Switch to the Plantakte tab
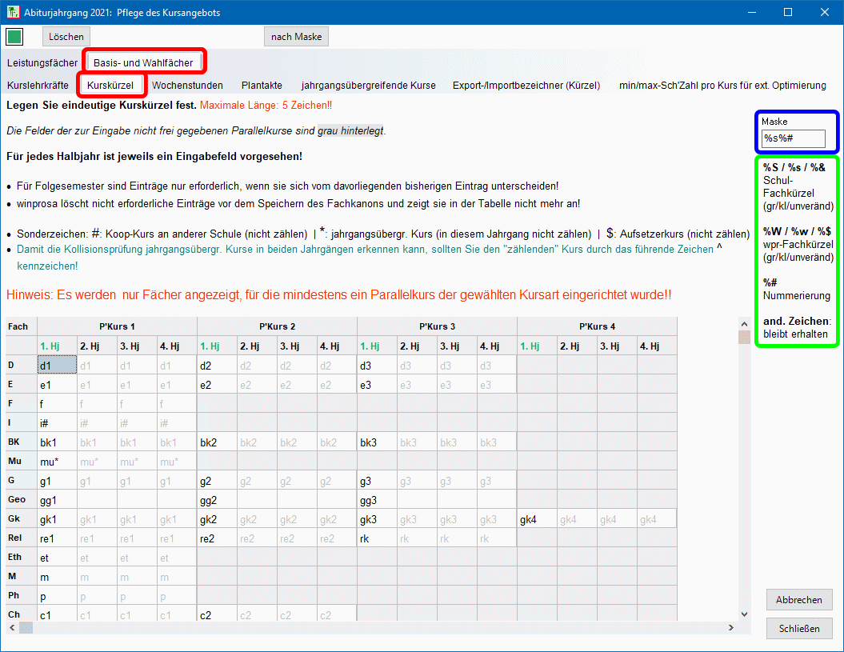 [262, 85]
